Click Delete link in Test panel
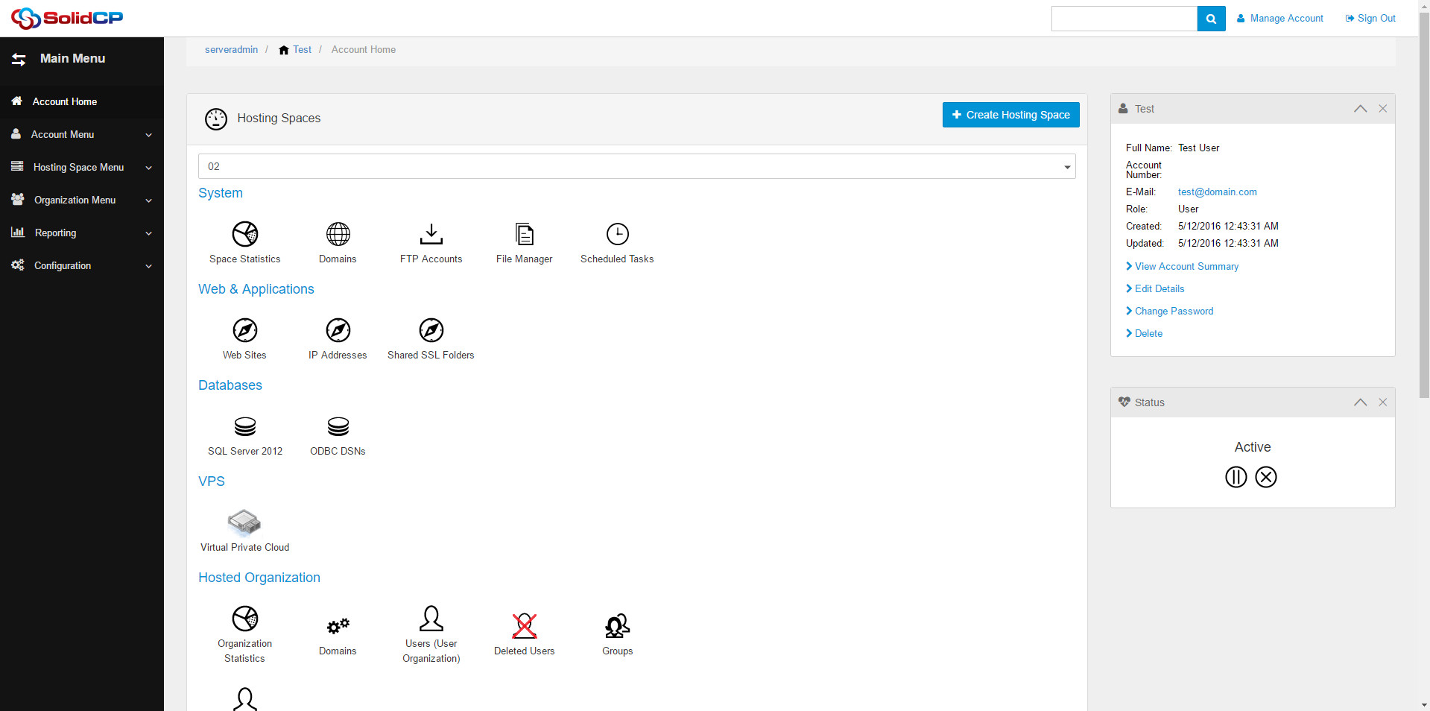This screenshot has width=1430, height=711. pos(1148,334)
